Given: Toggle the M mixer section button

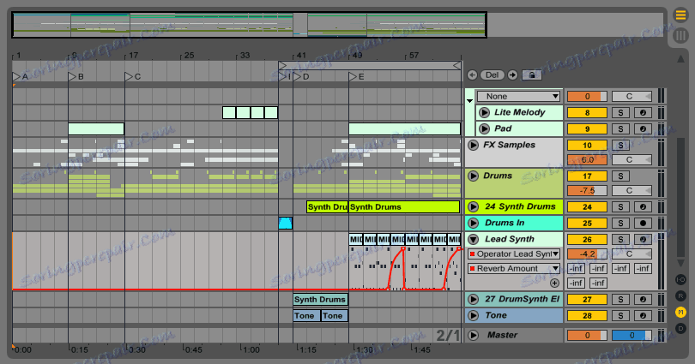Looking at the screenshot, I should click(680, 313).
